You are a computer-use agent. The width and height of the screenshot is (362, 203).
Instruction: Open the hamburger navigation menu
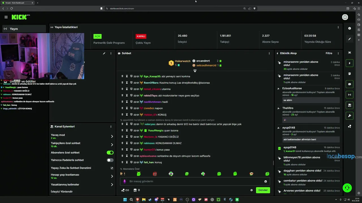[6, 17]
